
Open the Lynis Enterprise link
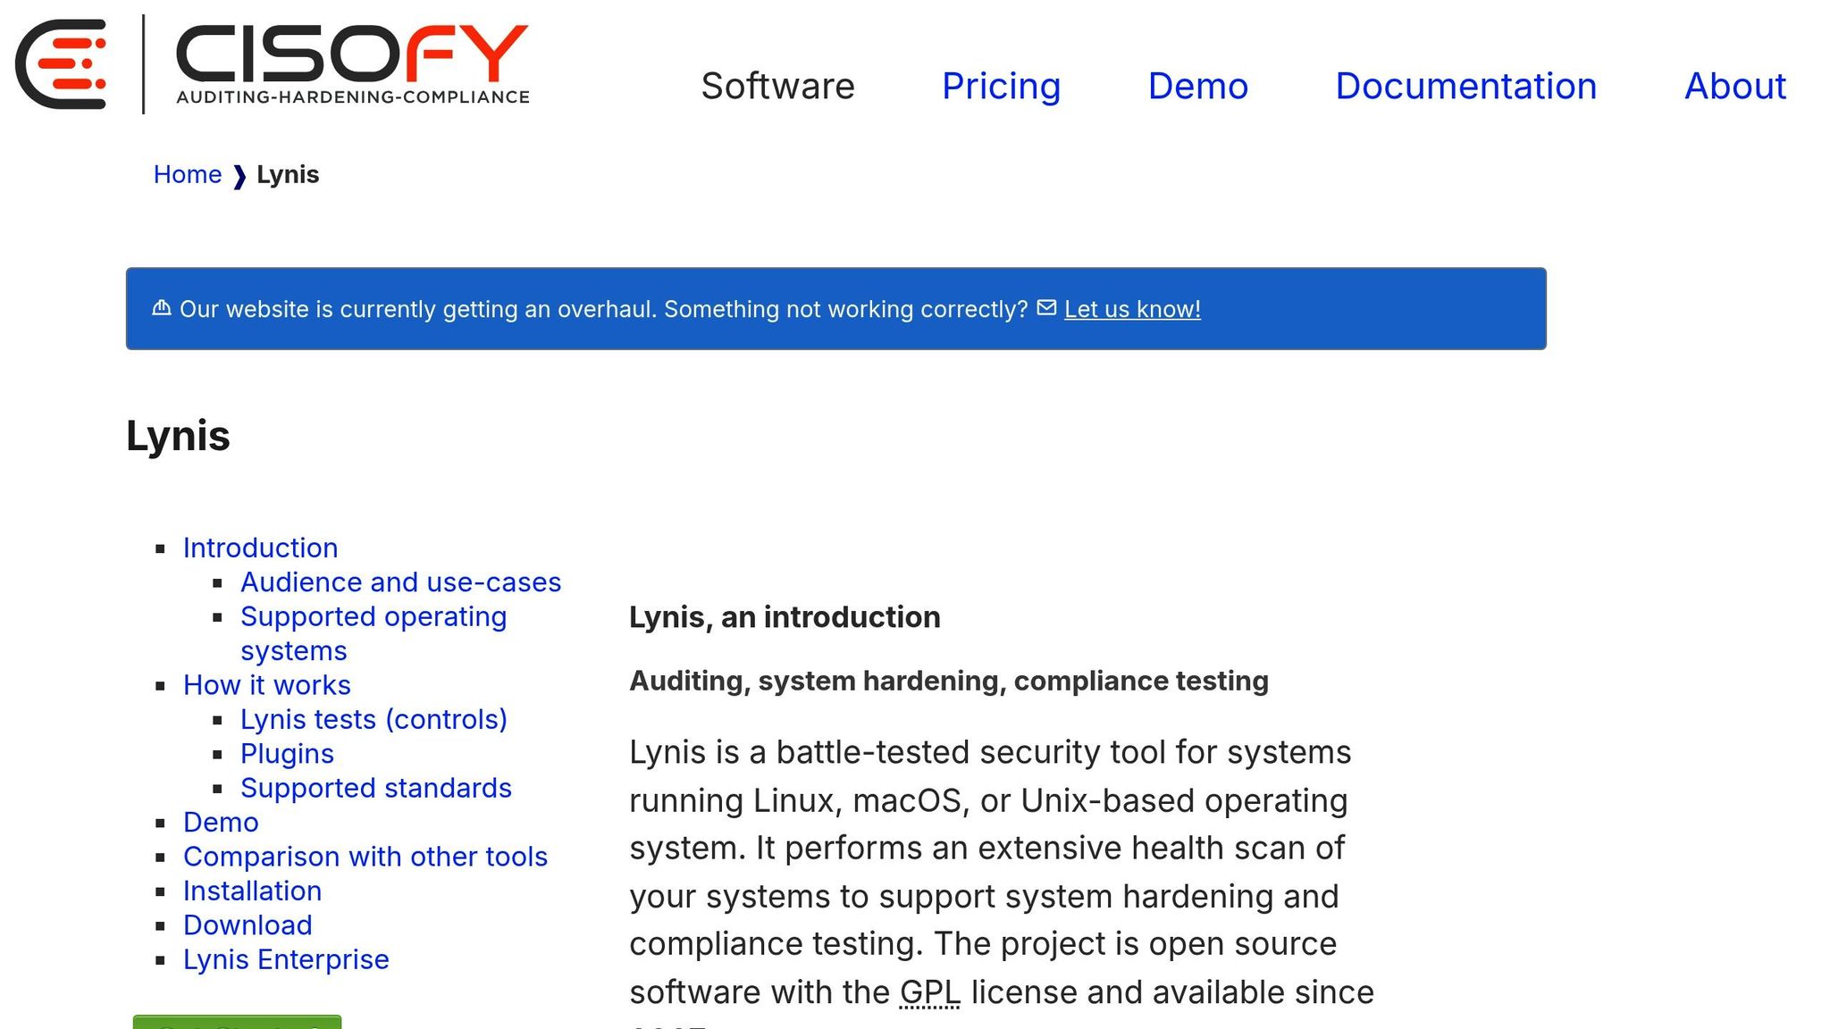286,959
